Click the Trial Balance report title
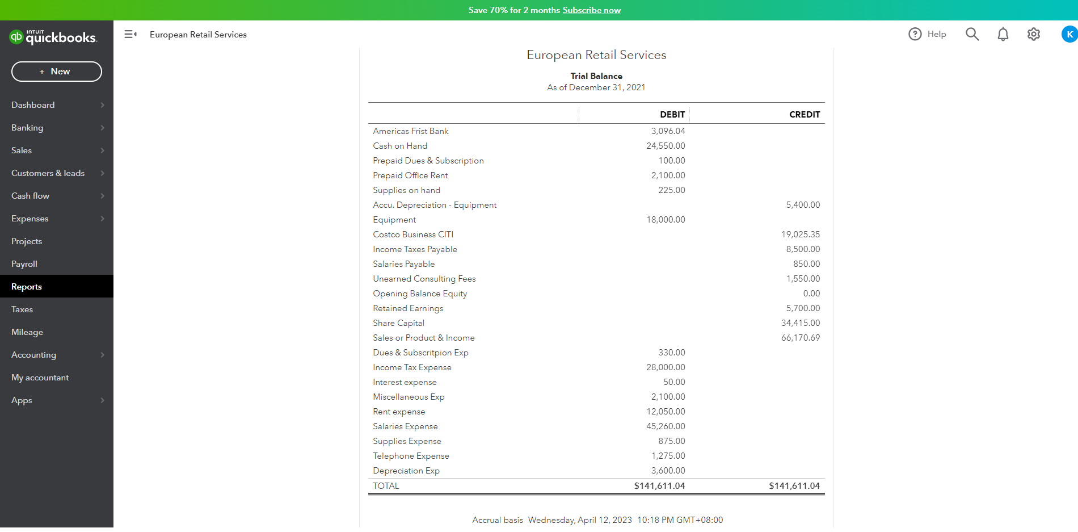1078x532 pixels. (x=596, y=76)
